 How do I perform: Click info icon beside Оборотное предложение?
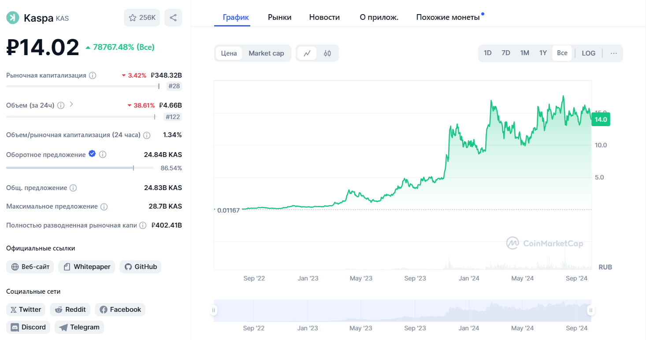[103, 155]
